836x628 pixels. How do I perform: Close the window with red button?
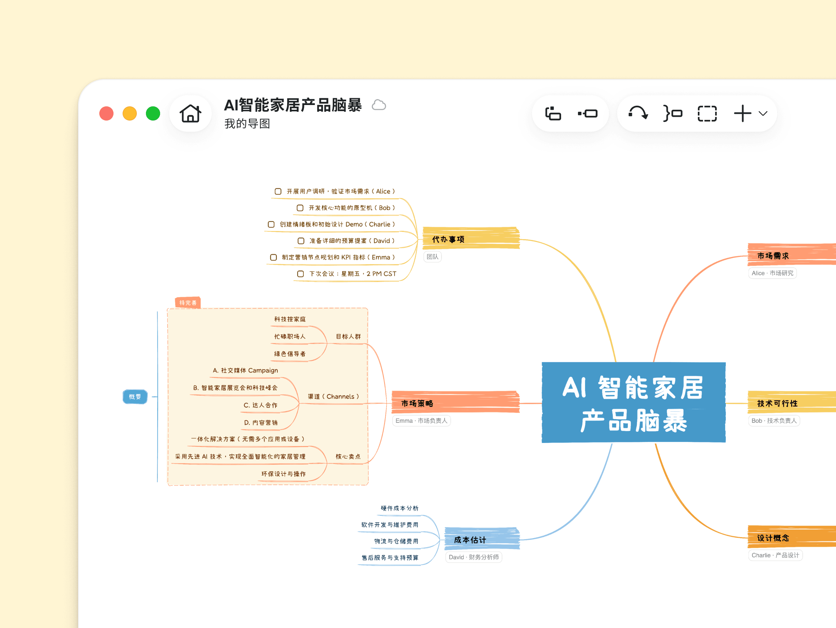pyautogui.click(x=106, y=113)
